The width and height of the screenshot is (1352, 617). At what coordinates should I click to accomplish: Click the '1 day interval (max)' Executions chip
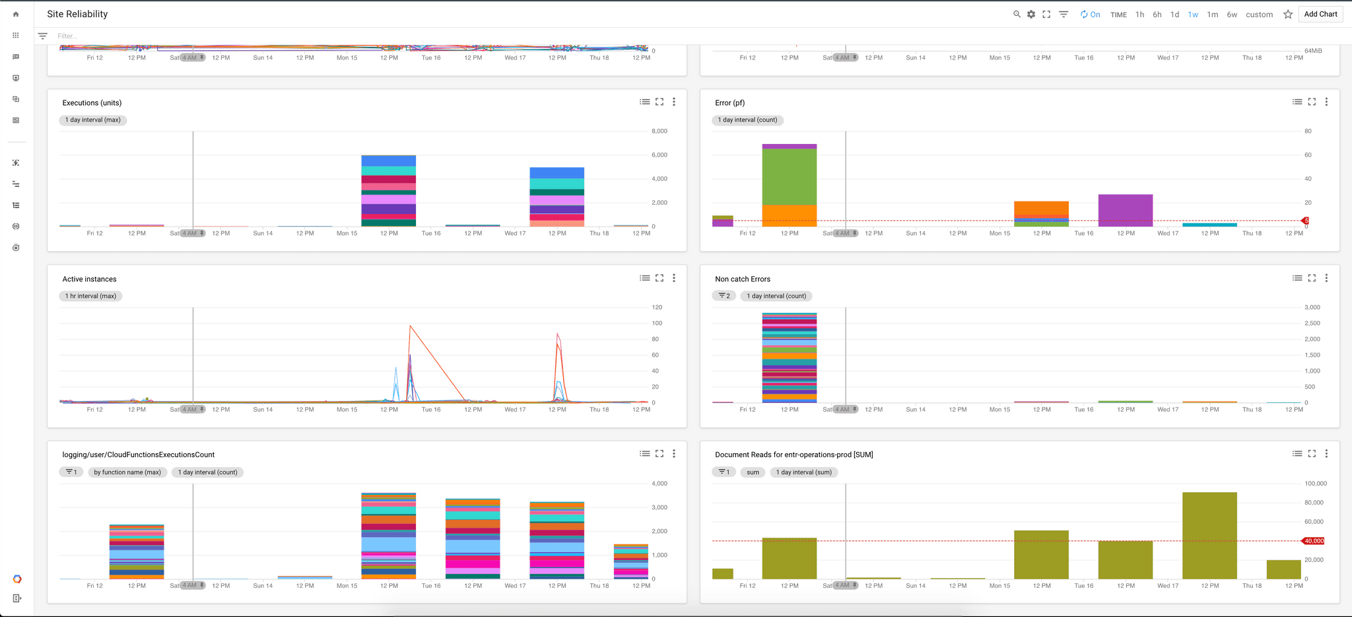tap(93, 120)
